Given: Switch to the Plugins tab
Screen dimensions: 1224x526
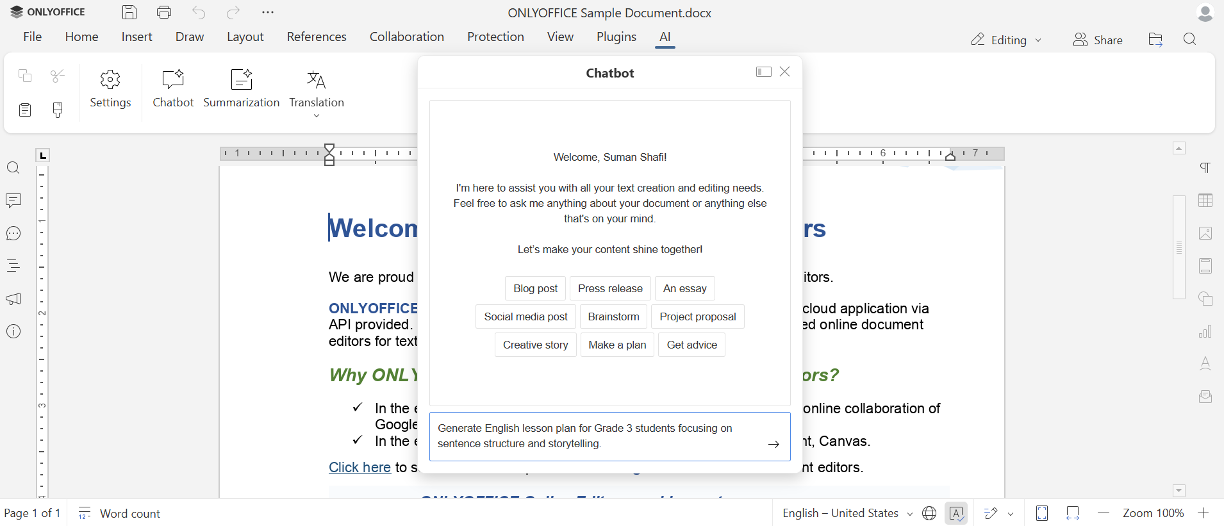Looking at the screenshot, I should coord(616,37).
